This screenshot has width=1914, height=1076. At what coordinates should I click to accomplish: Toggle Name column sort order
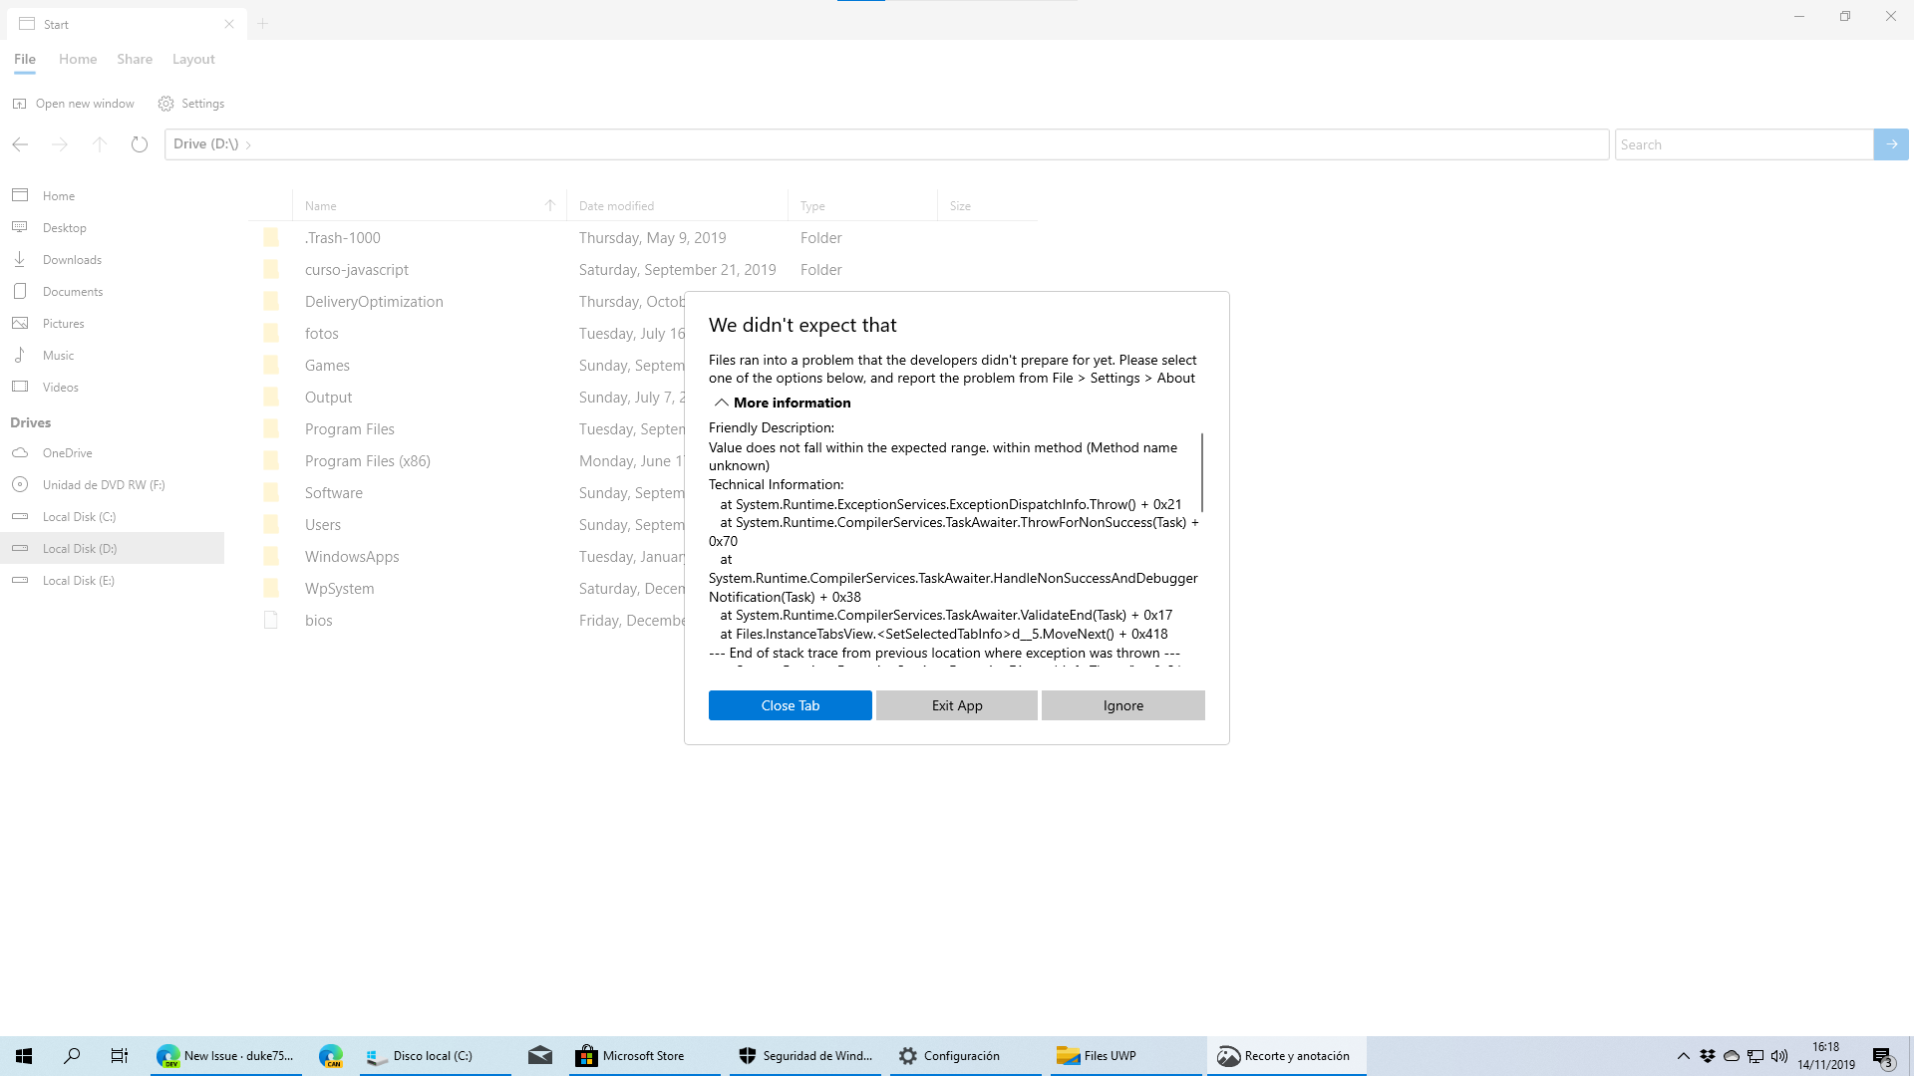[549, 205]
